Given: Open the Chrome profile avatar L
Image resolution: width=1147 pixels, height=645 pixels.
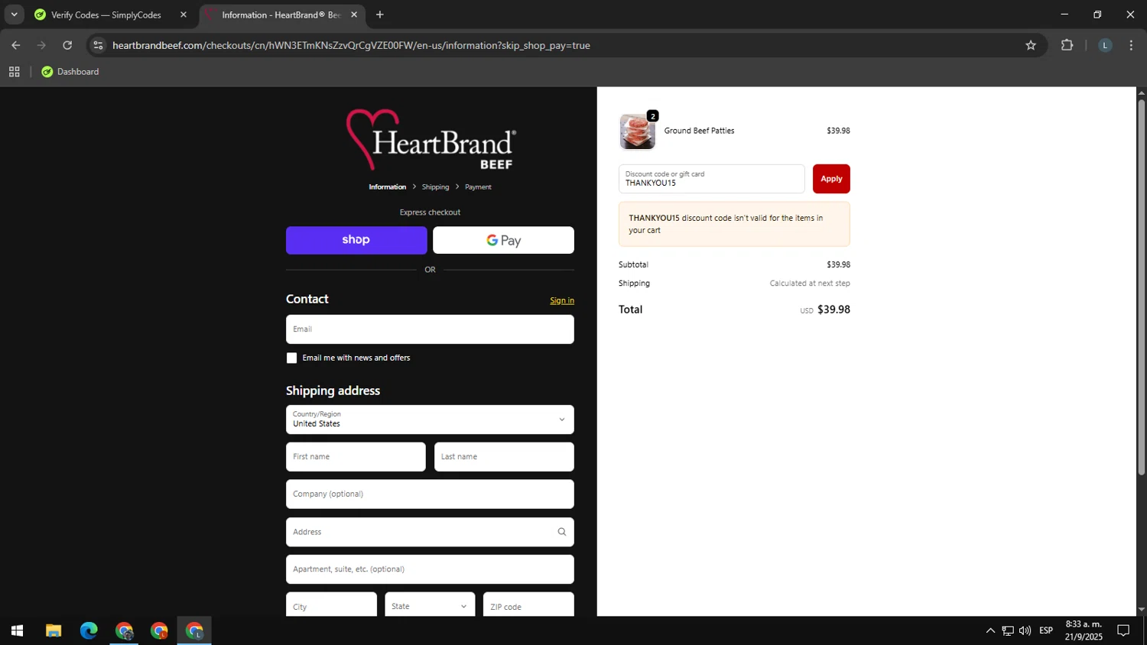Looking at the screenshot, I should tap(1105, 45).
